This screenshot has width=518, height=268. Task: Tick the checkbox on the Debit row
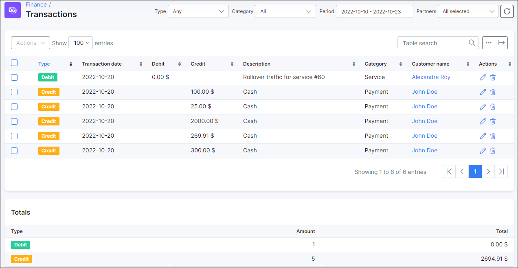coord(14,77)
